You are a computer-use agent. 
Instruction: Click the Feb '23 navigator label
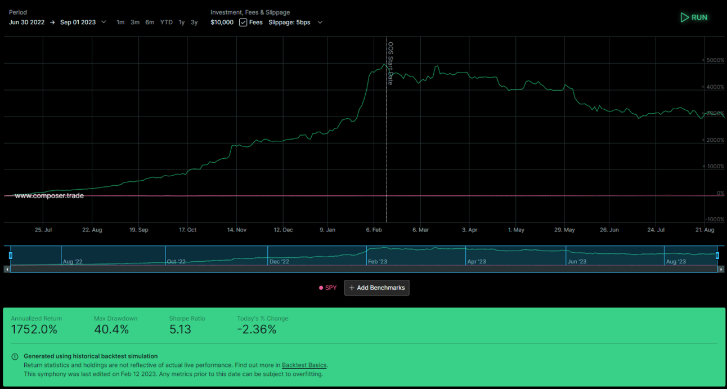[x=378, y=262]
